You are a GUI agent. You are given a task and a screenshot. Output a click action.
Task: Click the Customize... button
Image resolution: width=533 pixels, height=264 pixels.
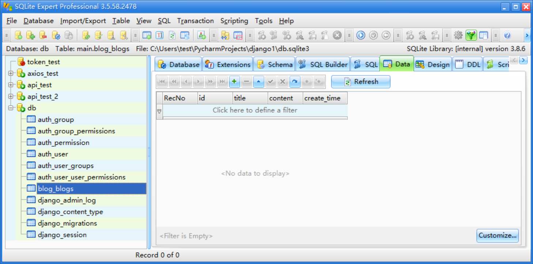[x=498, y=235]
